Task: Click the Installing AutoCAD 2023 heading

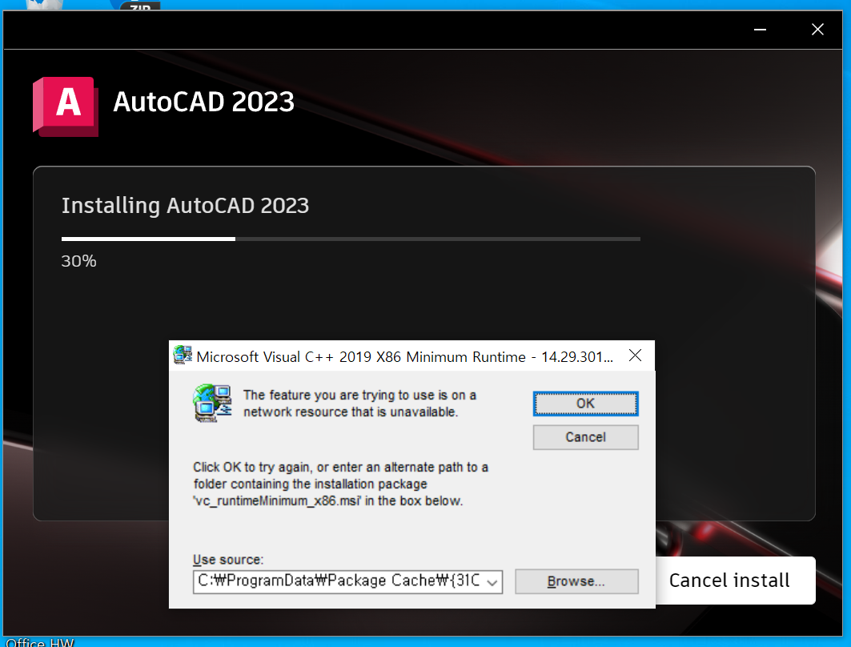Action: coord(185,206)
